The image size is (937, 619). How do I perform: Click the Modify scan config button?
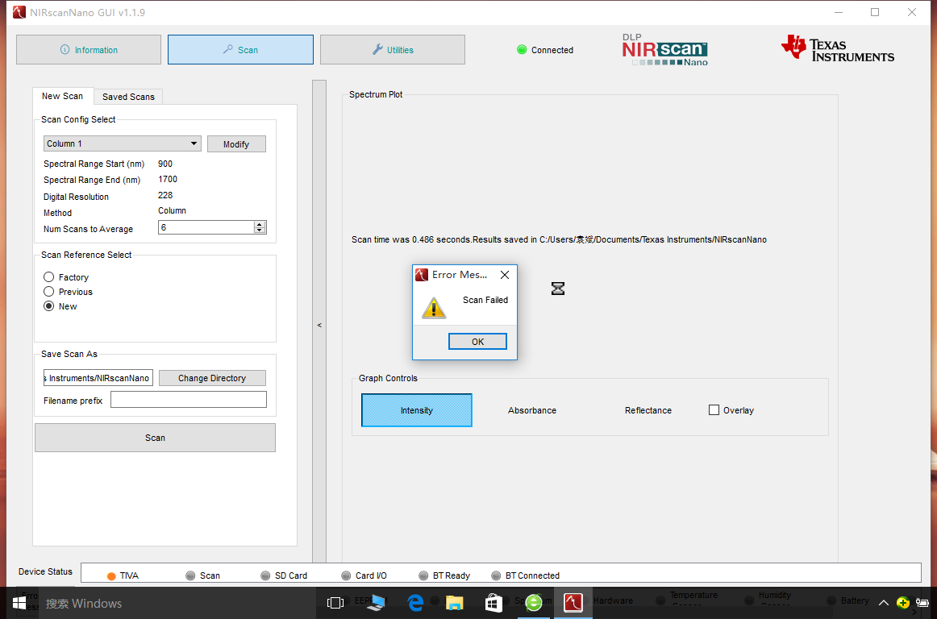click(236, 144)
